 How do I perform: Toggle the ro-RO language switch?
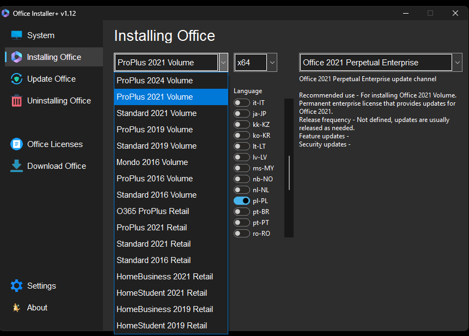click(242, 234)
